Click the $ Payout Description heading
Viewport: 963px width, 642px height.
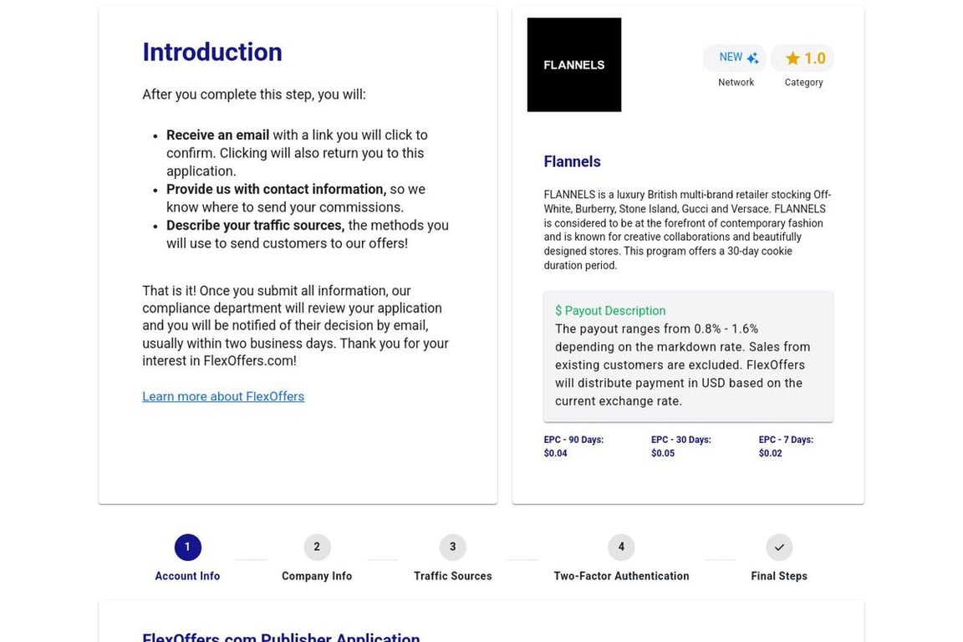point(610,311)
